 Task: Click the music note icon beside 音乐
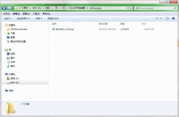tap(8, 66)
